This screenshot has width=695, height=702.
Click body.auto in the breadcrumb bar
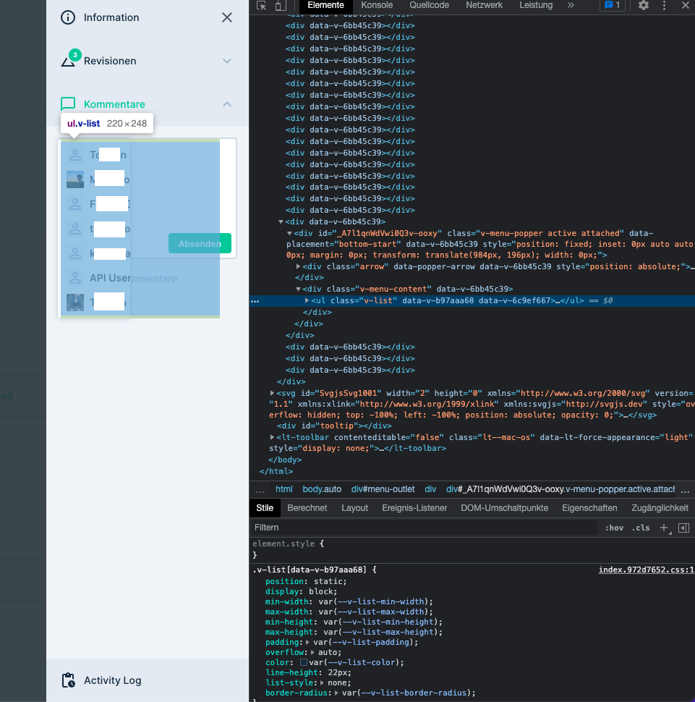click(x=322, y=489)
